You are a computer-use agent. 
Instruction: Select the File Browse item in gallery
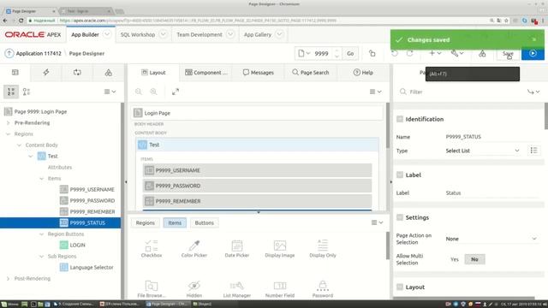[152, 289]
